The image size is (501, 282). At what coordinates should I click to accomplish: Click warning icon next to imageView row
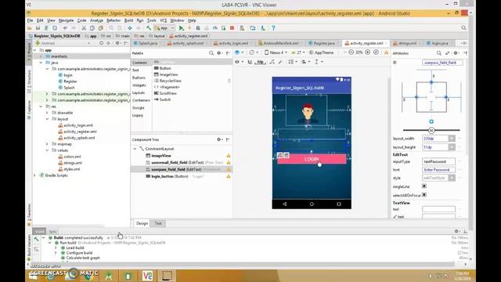click(x=229, y=156)
